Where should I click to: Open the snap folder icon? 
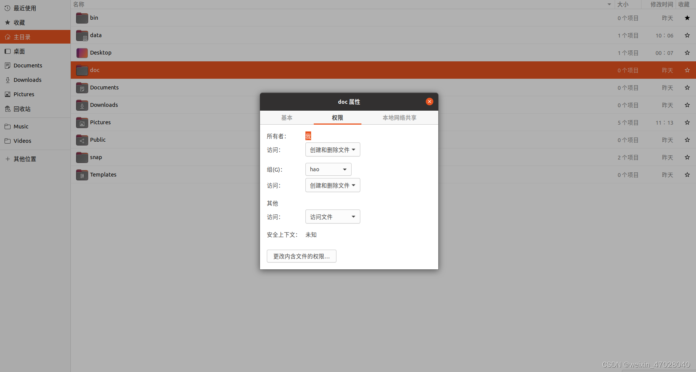point(82,157)
